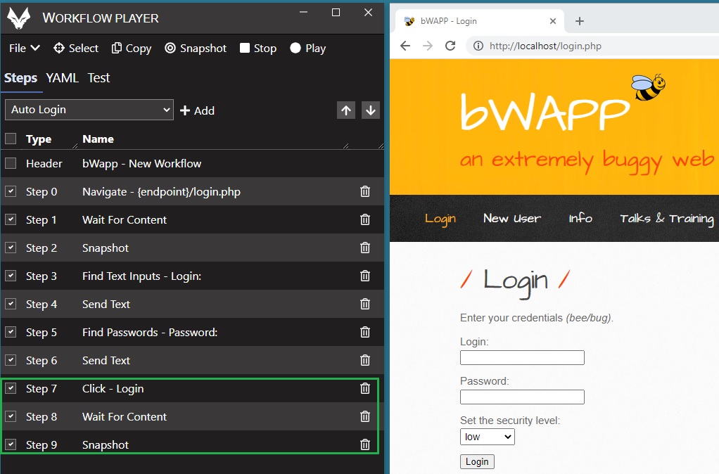Screen dimensions: 719x474
Task: Focus the Password input field
Action: tap(522, 397)
